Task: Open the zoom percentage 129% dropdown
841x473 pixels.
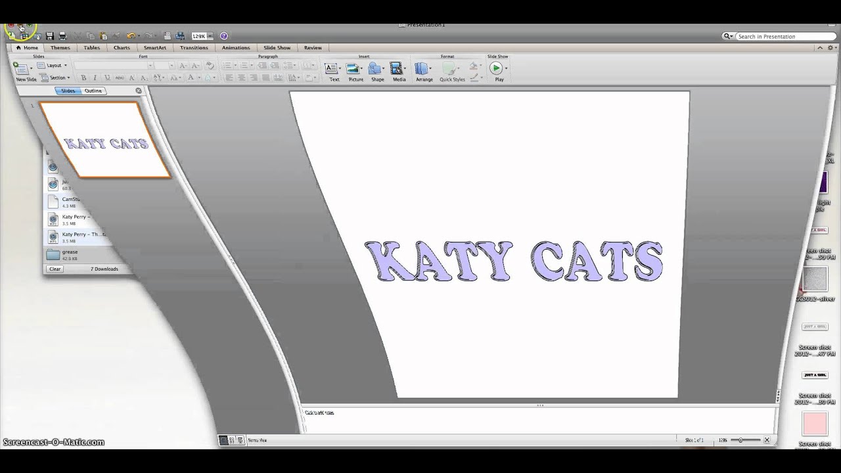Action: click(x=210, y=36)
